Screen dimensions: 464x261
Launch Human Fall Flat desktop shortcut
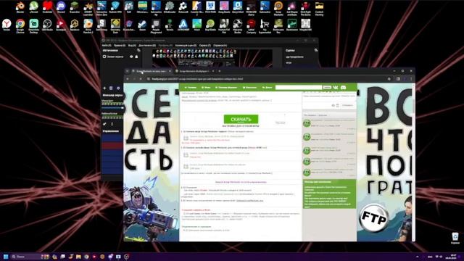click(224, 25)
